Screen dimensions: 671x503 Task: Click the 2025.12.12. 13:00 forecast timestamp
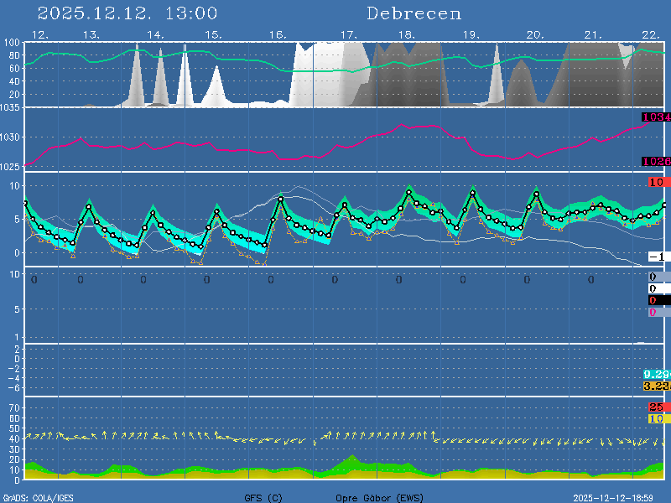(x=127, y=13)
